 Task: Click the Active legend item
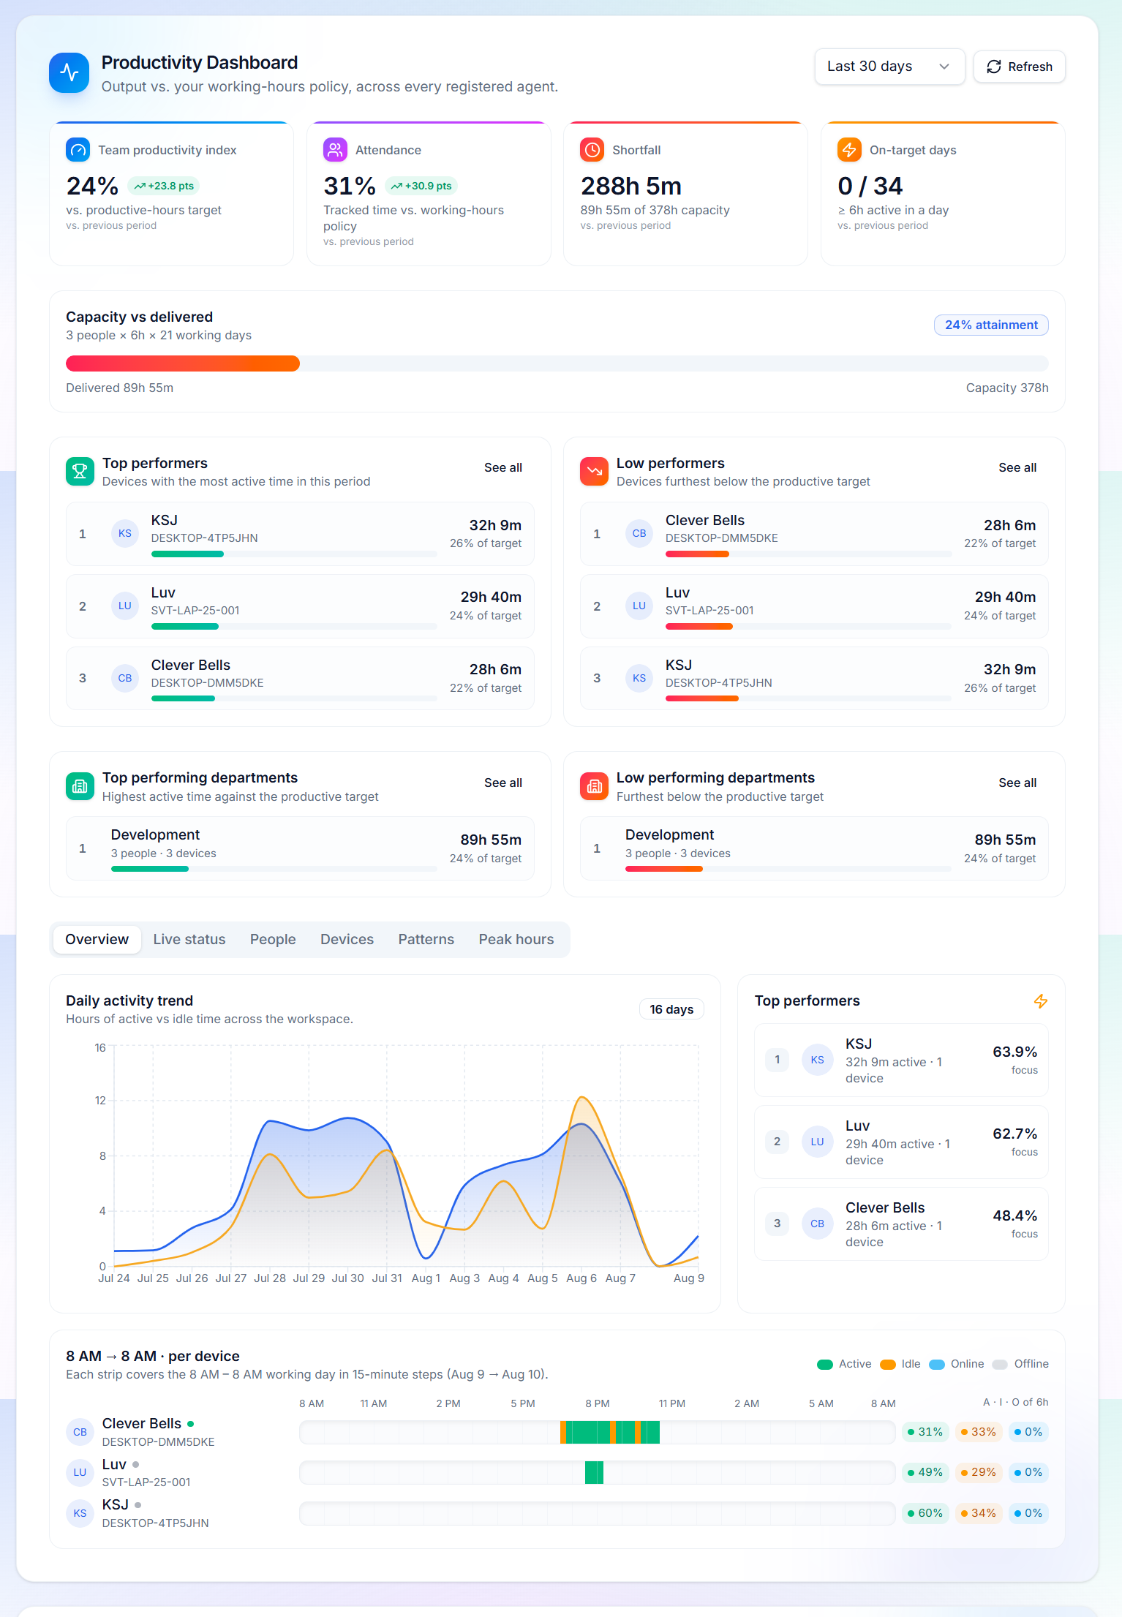844,1364
